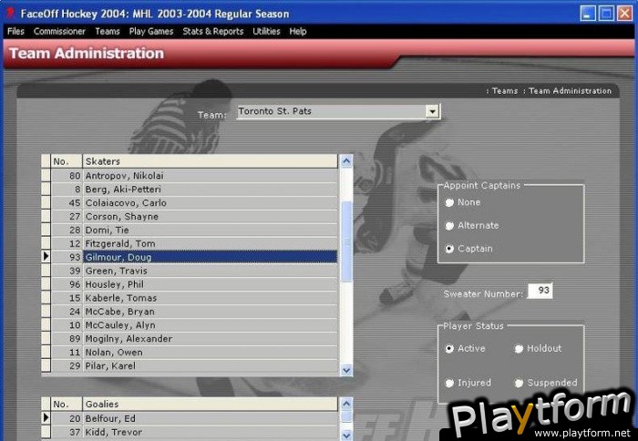Click the Skaters column header

pos(210,161)
